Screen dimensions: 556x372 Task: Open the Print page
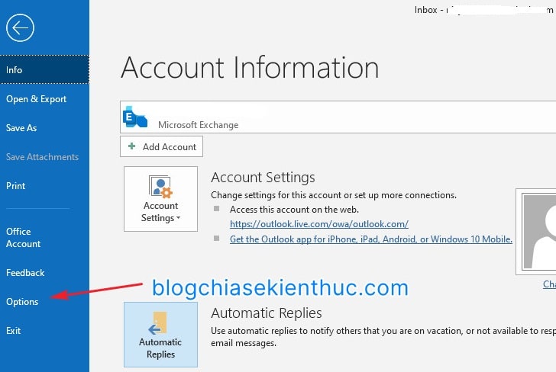(15, 186)
